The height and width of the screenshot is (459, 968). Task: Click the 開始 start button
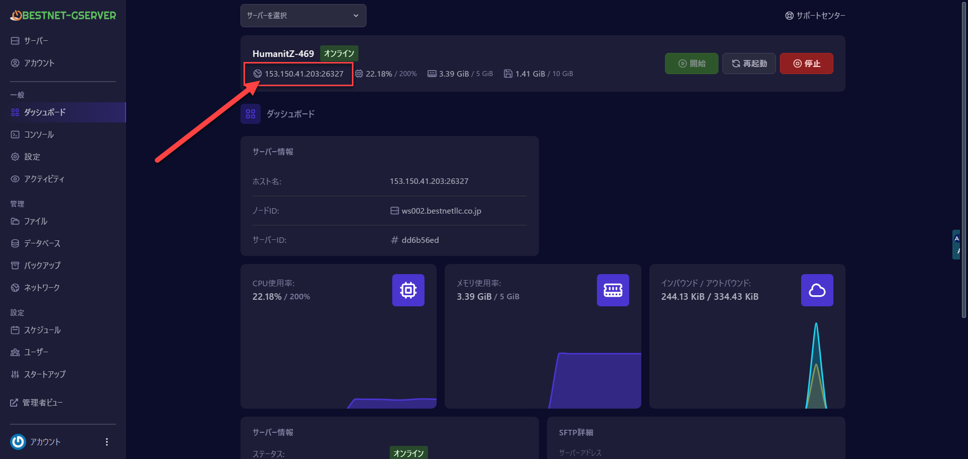(x=692, y=63)
